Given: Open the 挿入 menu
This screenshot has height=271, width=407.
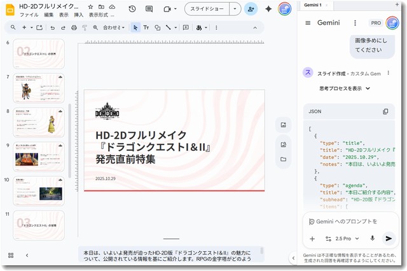Looking at the screenshot, I should (x=79, y=15).
